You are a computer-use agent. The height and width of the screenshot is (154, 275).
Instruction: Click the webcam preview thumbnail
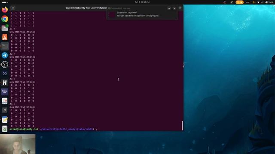point(18,144)
